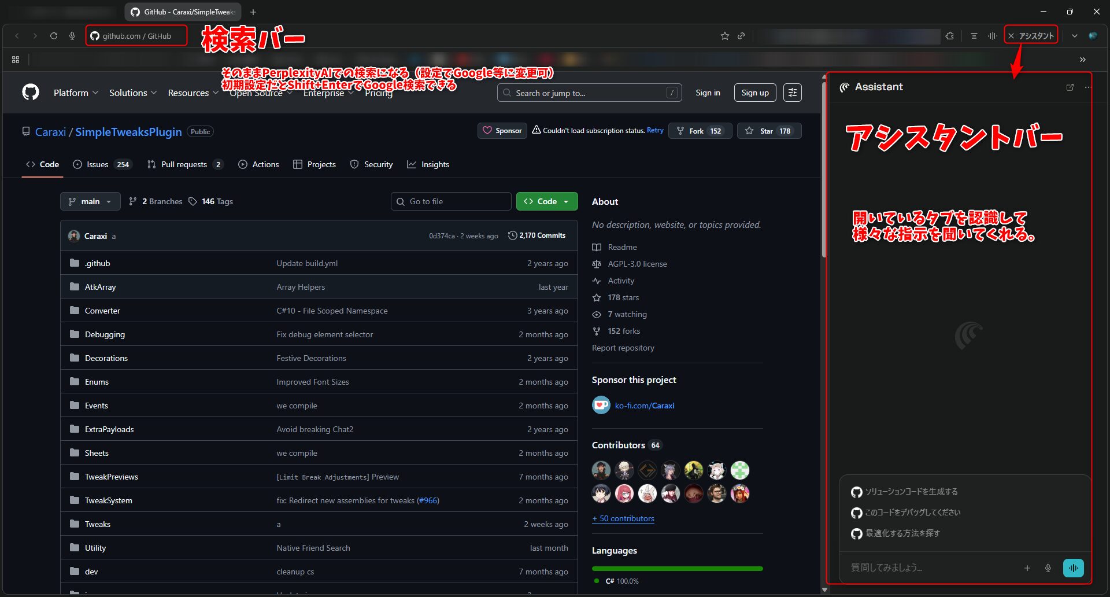Click the browser reload icon
Image resolution: width=1110 pixels, height=597 pixels.
pos(54,36)
